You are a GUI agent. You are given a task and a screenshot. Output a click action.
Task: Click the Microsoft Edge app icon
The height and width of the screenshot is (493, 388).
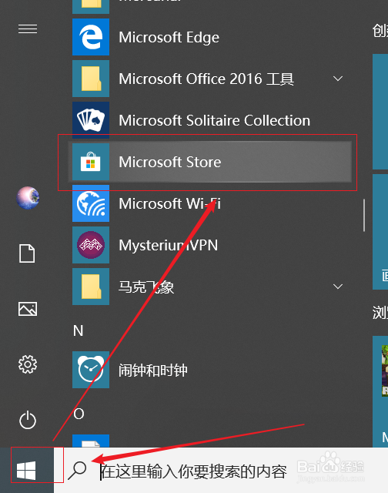click(91, 37)
